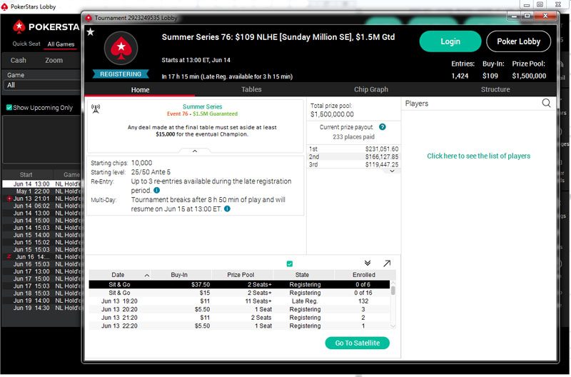Expand the satellites section double chevron
This screenshot has height=377, width=571.
[368, 263]
